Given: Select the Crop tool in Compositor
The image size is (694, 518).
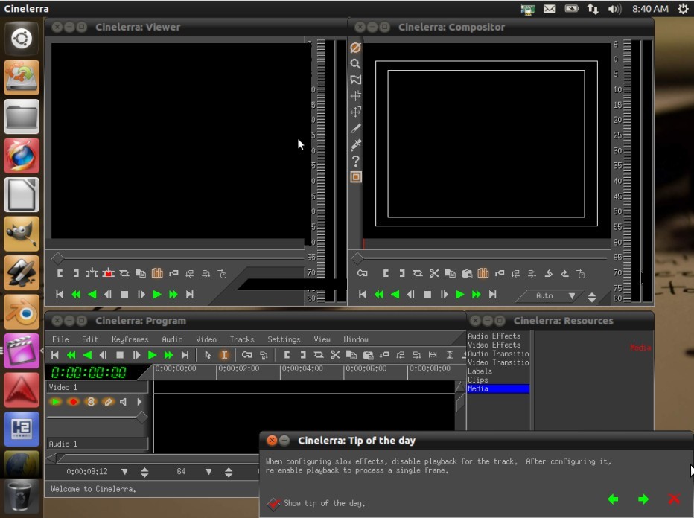Looking at the screenshot, I should pos(355,128).
